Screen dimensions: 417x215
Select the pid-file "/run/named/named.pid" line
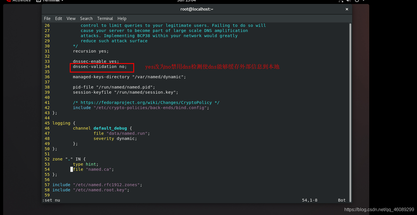pos(114,87)
